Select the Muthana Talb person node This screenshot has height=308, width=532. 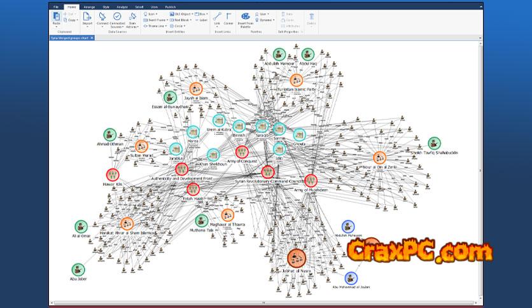tap(202, 221)
